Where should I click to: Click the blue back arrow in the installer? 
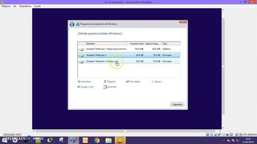tap(72, 24)
